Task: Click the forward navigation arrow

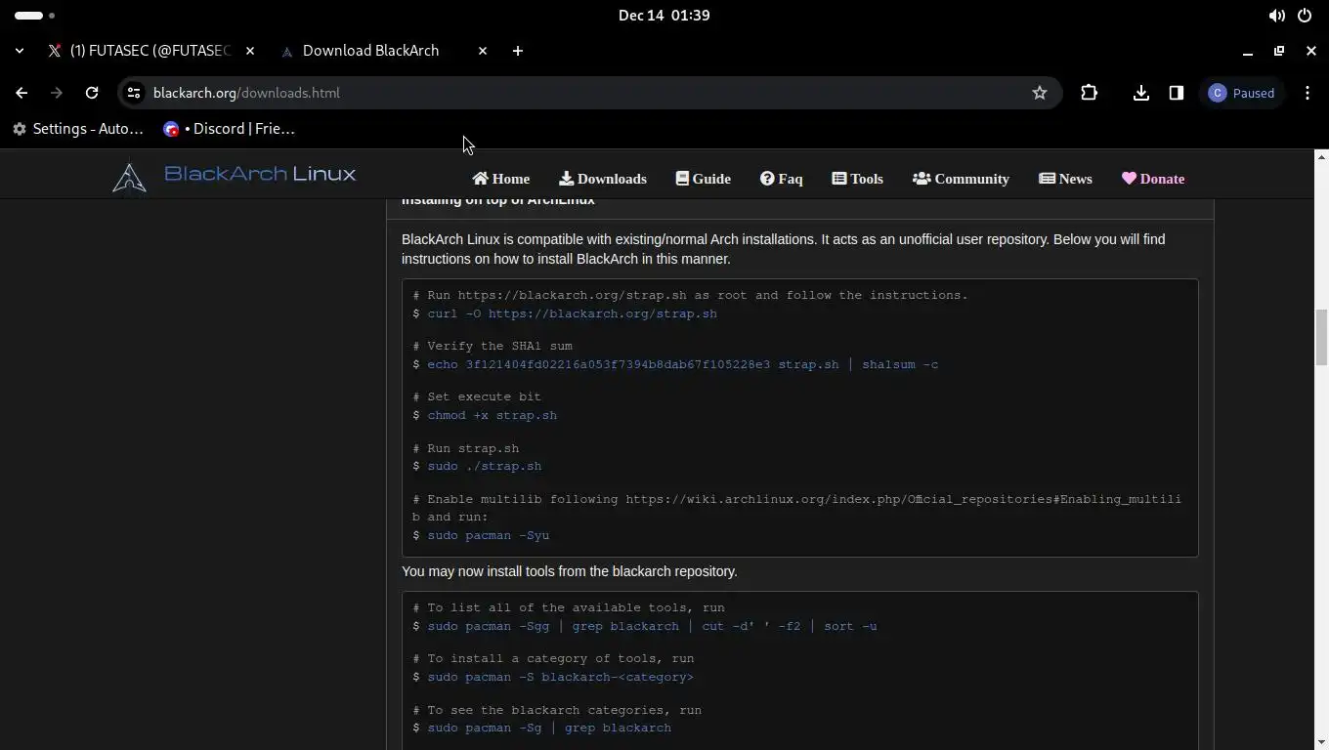Action: coord(57,93)
